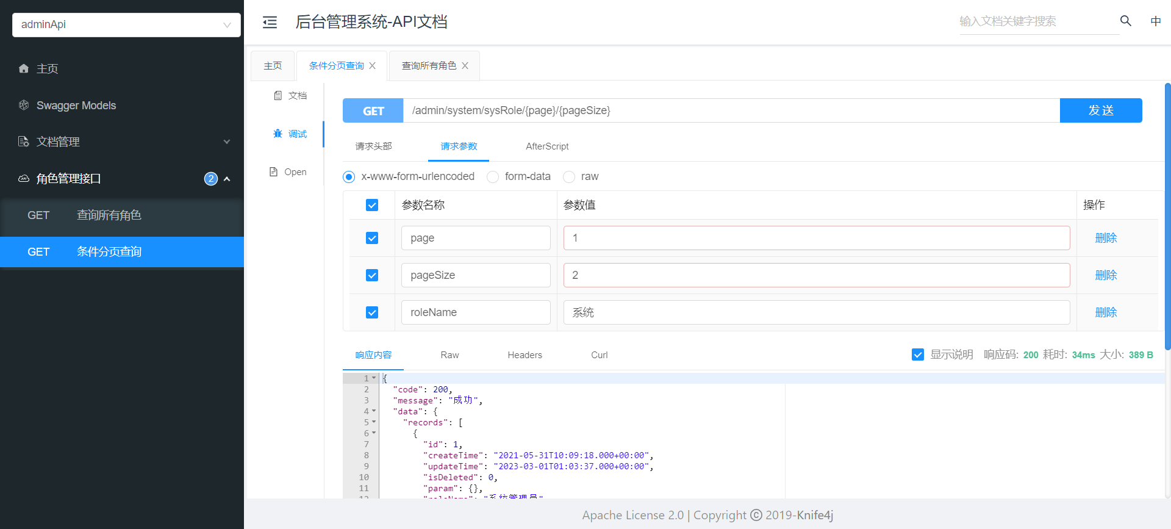Click the sidebar collapse menu icon
The width and height of the screenshot is (1171, 529).
(270, 23)
